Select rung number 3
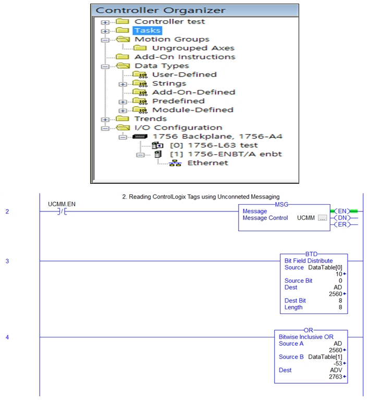 point(7,261)
